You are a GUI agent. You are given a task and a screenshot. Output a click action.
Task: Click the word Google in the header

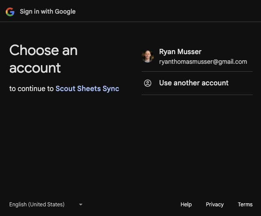pyautogui.click(x=65, y=11)
